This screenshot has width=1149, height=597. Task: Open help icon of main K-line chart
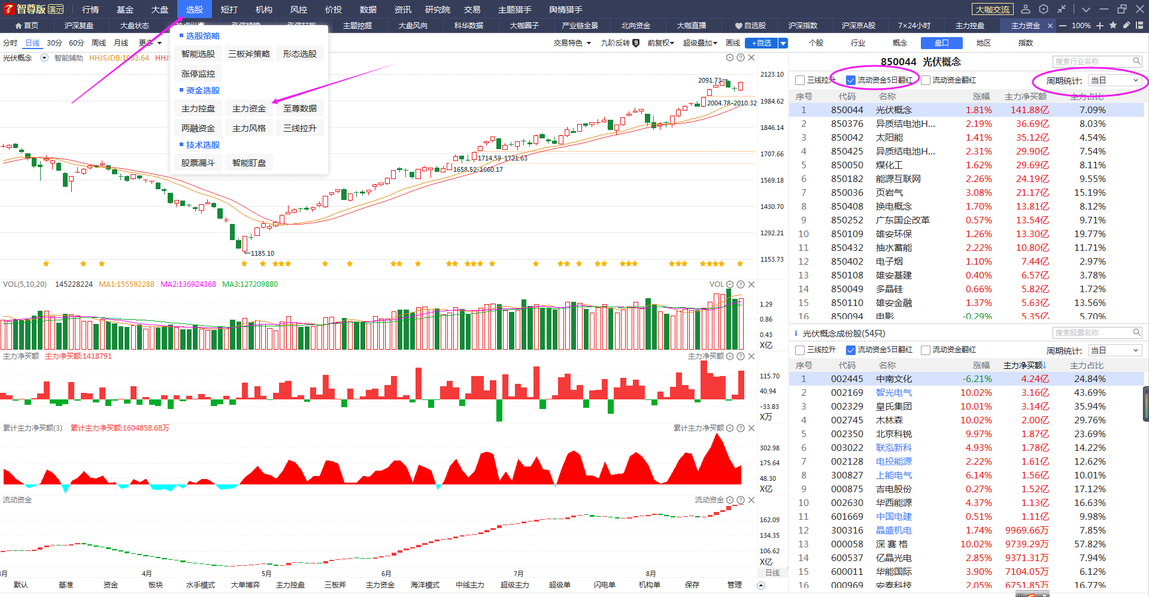coord(741,57)
